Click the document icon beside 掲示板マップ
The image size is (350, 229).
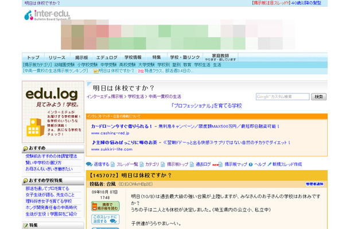220,164
